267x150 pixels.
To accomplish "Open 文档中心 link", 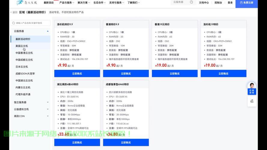I will click(204, 3).
